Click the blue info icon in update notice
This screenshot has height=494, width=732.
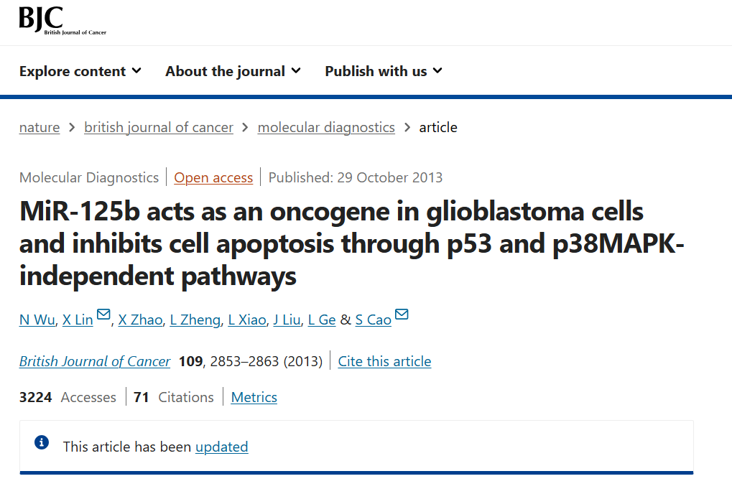[x=42, y=442]
